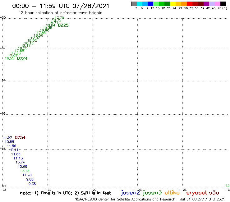Click the light green 12.15 wave height value

coord(25,171)
